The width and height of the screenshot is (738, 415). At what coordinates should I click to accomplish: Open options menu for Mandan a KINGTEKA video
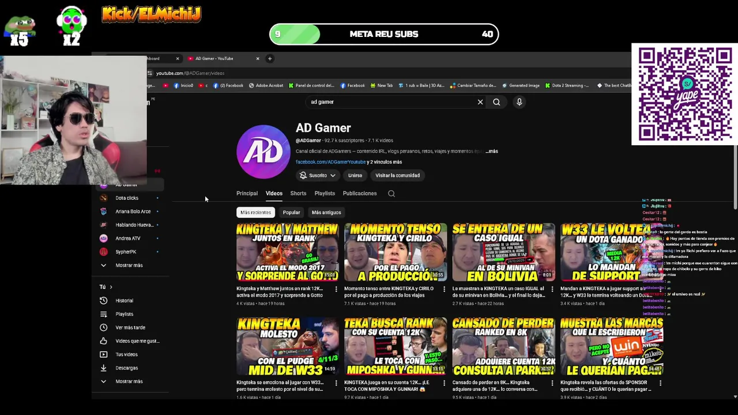point(660,289)
